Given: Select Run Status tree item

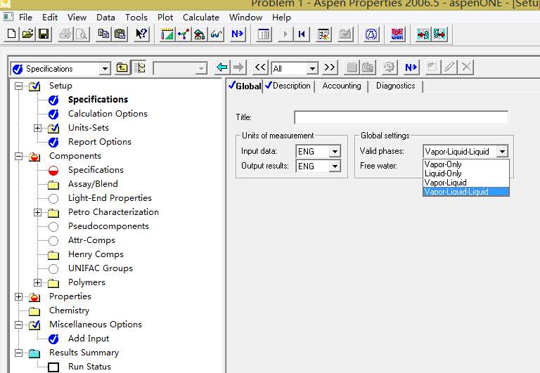Looking at the screenshot, I should [89, 367].
